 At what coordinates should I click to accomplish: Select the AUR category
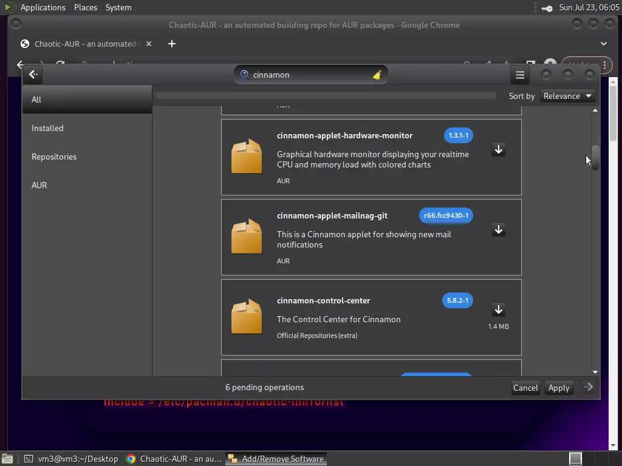pos(87,185)
